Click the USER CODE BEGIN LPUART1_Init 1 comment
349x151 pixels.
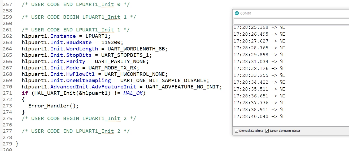tap(79, 17)
